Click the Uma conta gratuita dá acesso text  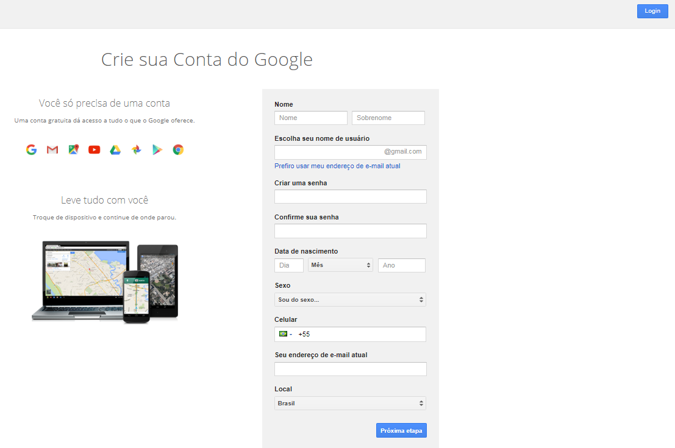(105, 121)
